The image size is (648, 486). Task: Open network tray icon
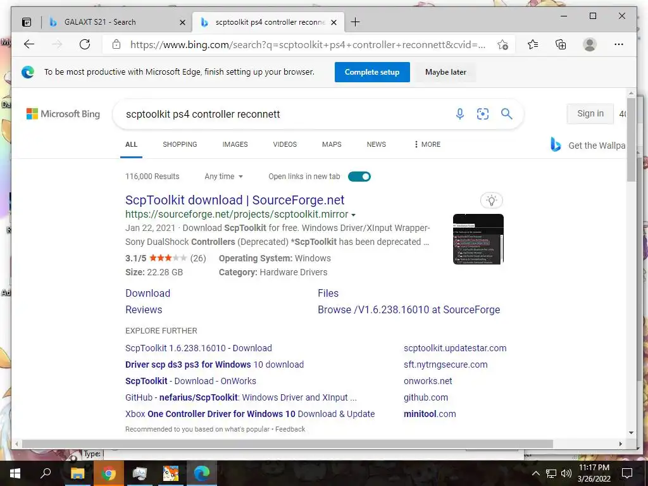551,473
